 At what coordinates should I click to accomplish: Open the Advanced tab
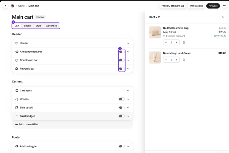(x=52, y=26)
